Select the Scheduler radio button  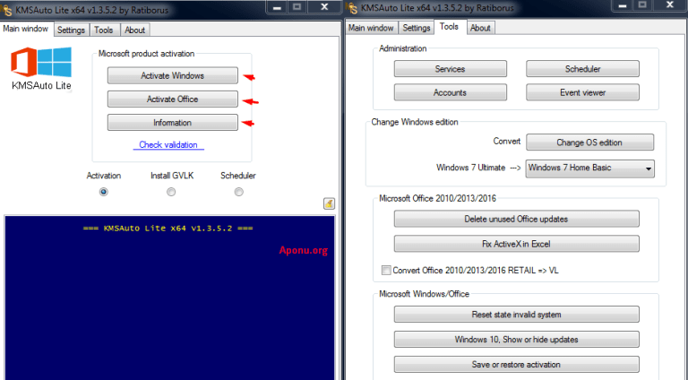tap(238, 192)
